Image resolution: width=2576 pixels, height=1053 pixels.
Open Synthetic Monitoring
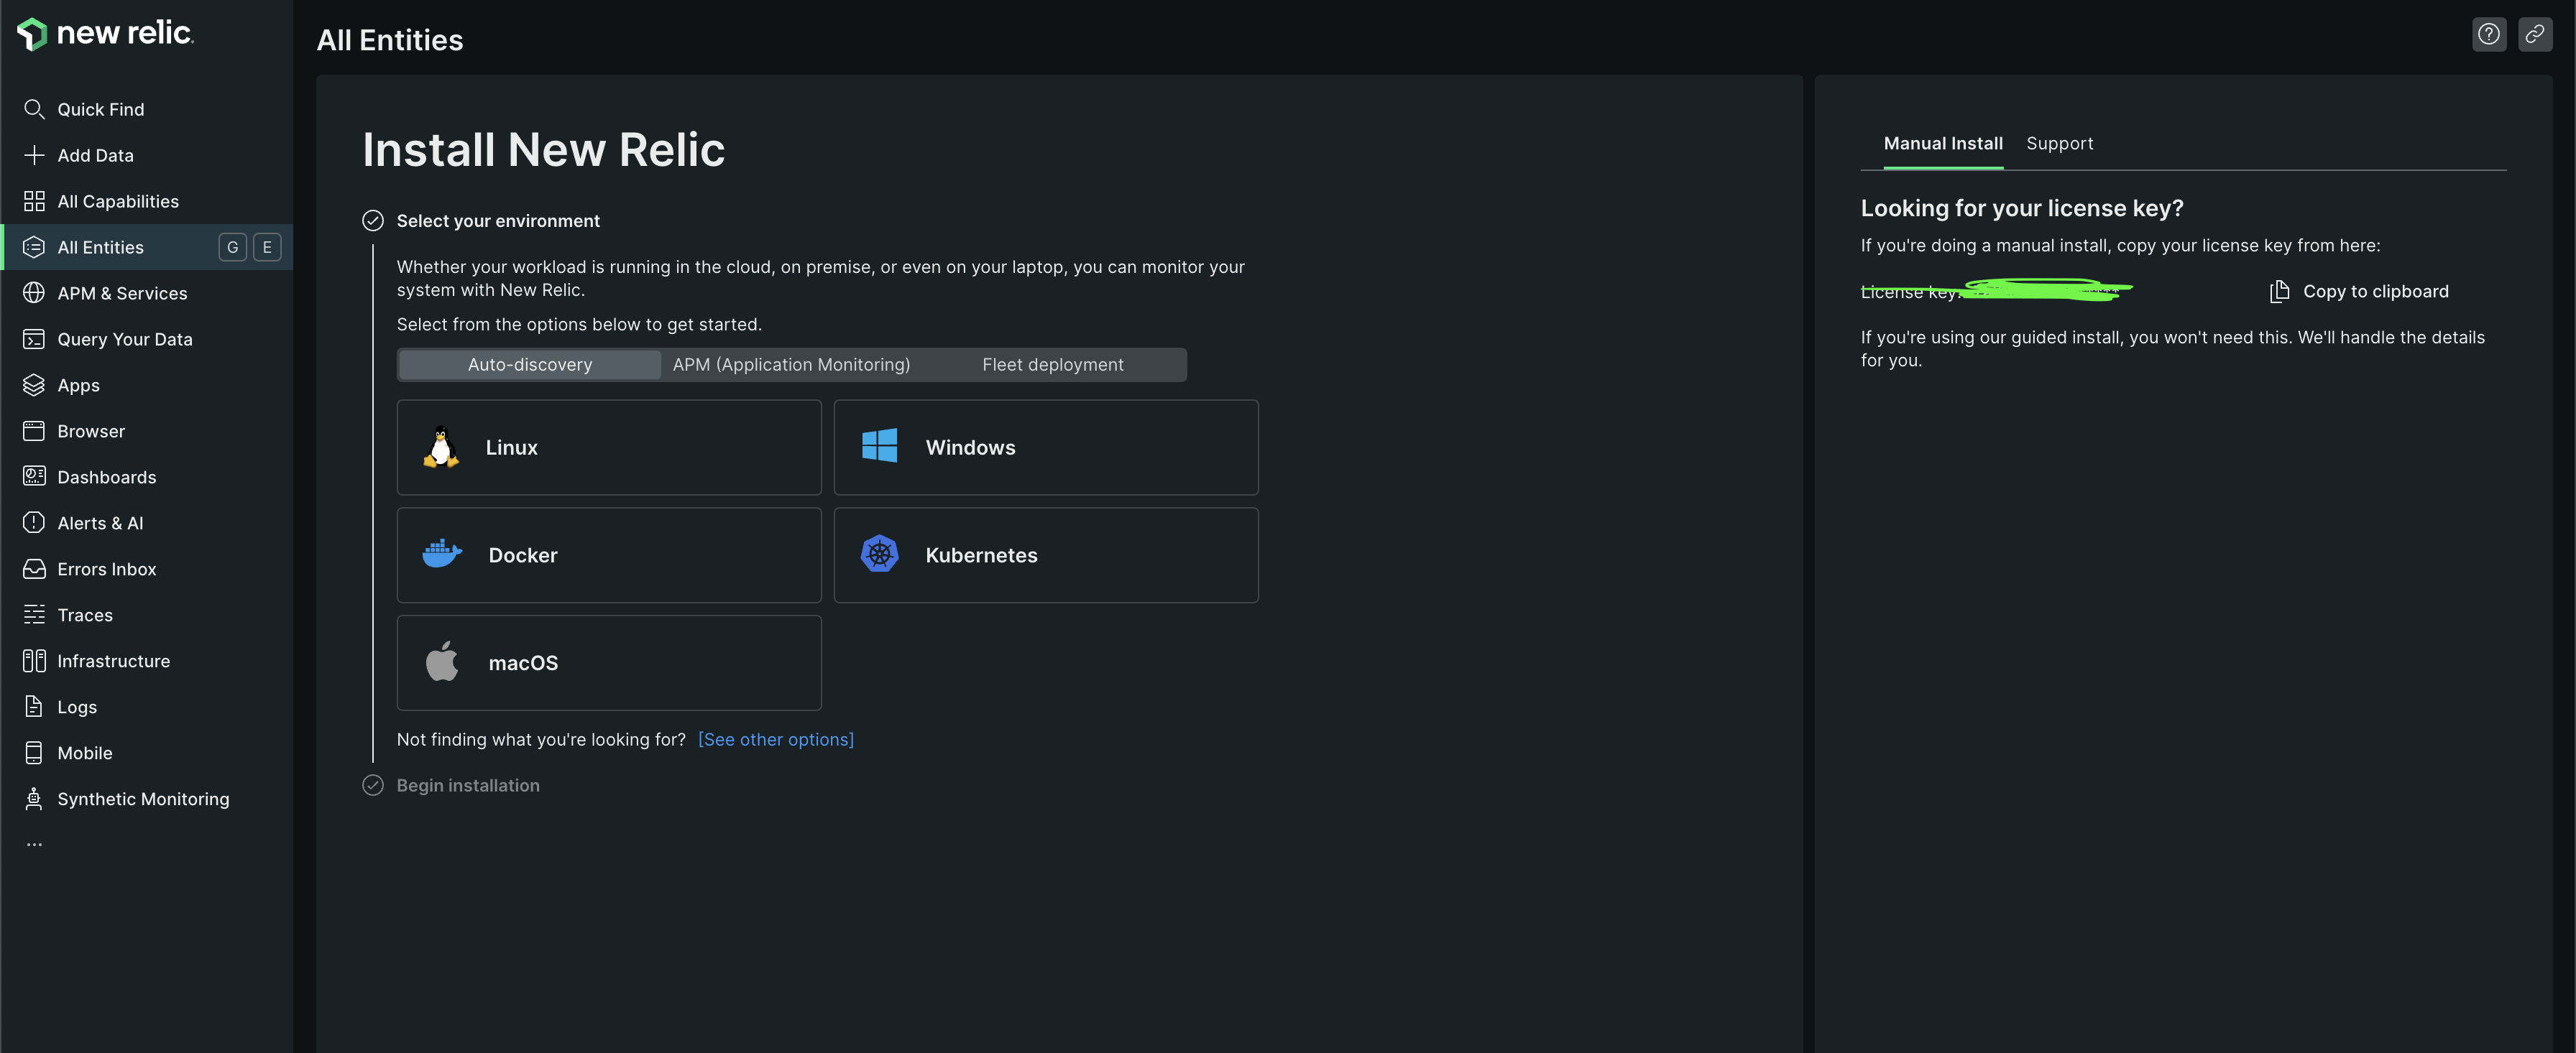click(x=142, y=798)
